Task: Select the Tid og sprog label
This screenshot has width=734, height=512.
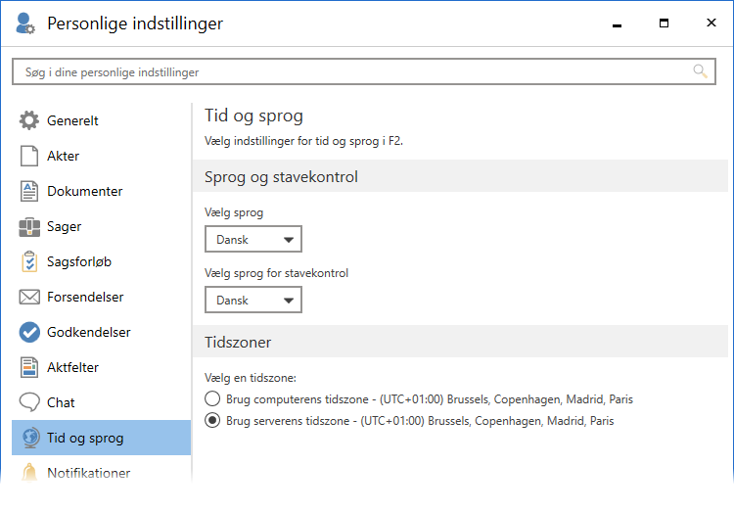Action: pos(85,438)
